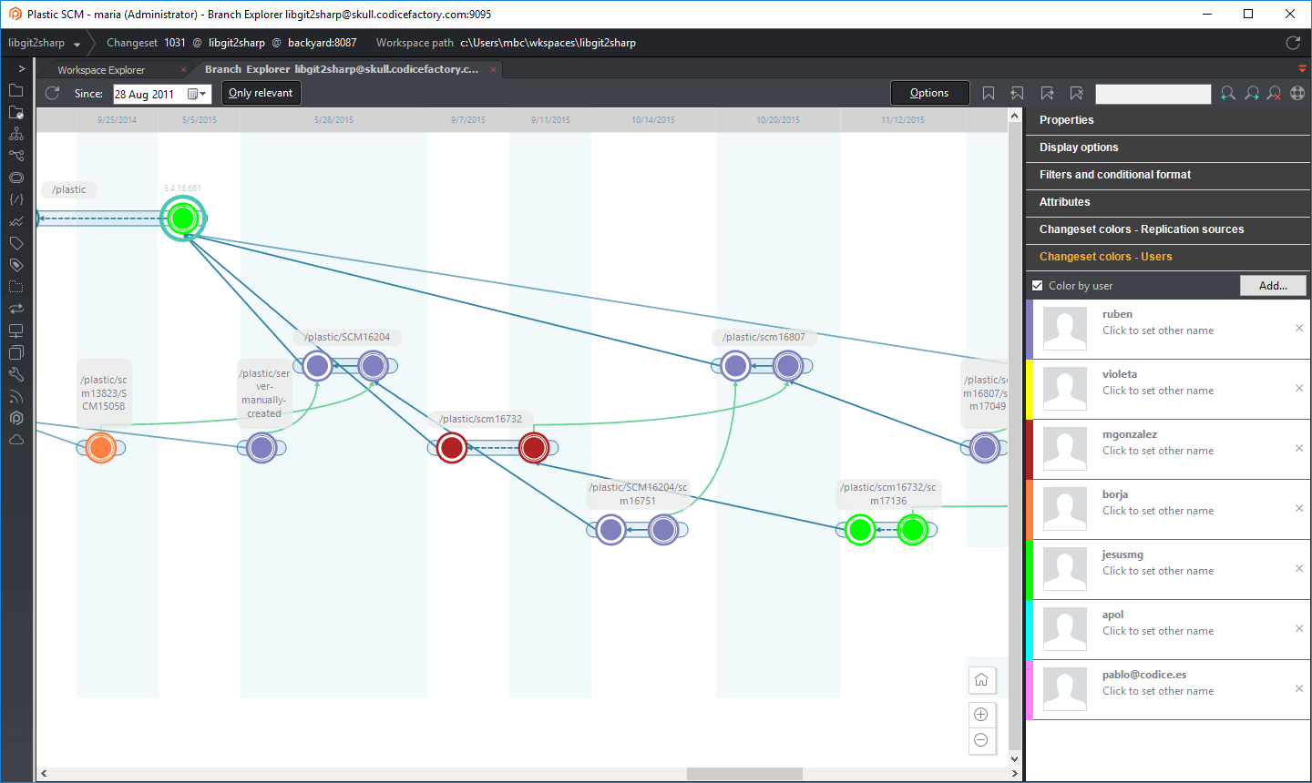The height and width of the screenshot is (783, 1312).
Task: Expand the Properties section
Action: coord(1168,120)
